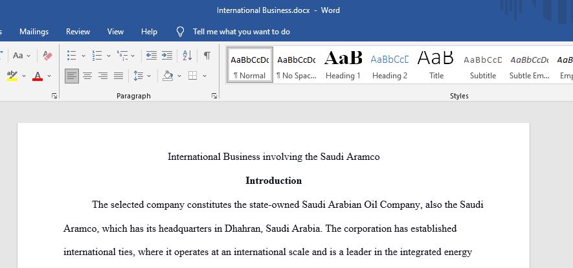Click the Sort A-Z icon
Image resolution: width=573 pixels, height=268 pixels.
coord(187,56)
